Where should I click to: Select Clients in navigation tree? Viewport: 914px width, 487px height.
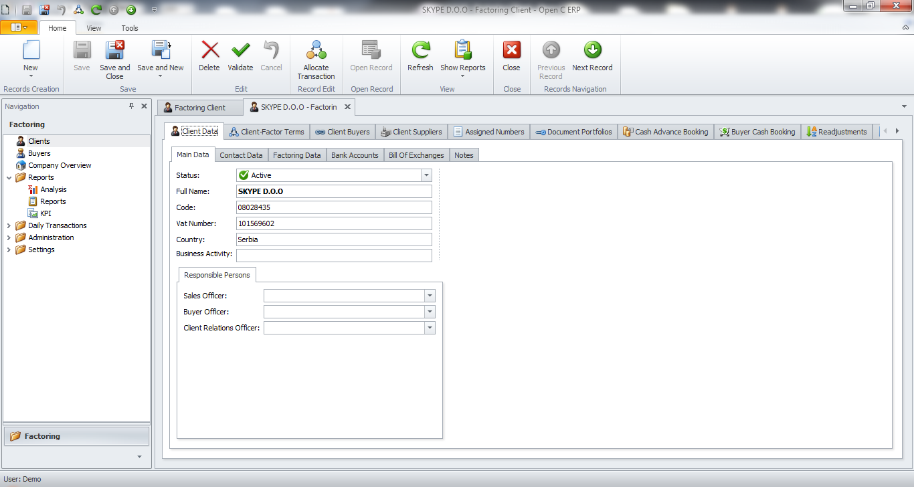tap(39, 141)
